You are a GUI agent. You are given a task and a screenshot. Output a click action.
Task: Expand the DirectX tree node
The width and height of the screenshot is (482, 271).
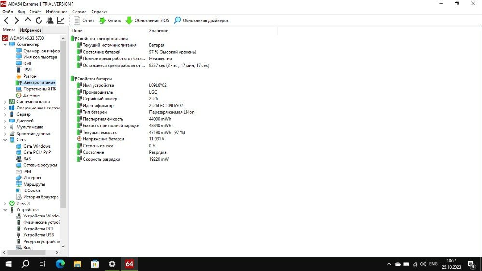5,203
